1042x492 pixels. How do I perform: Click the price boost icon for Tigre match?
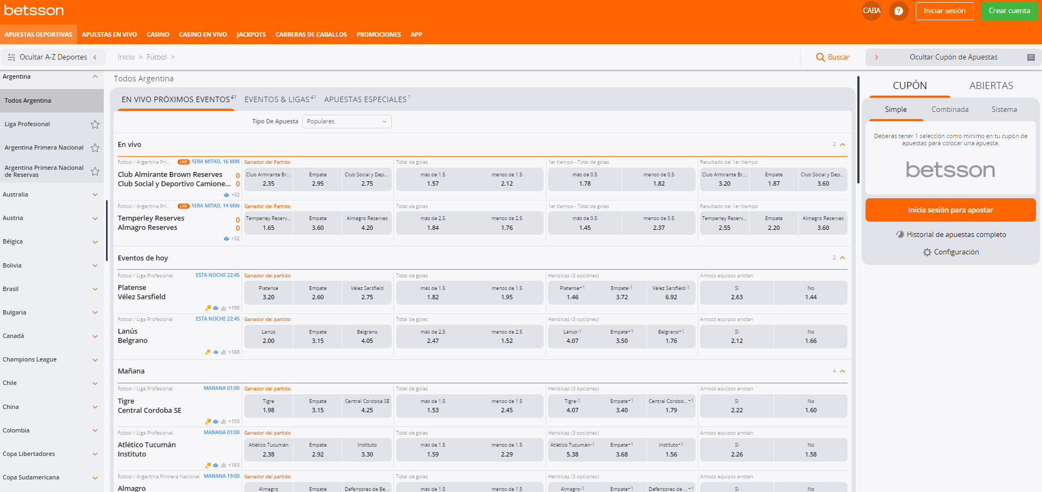(208, 422)
